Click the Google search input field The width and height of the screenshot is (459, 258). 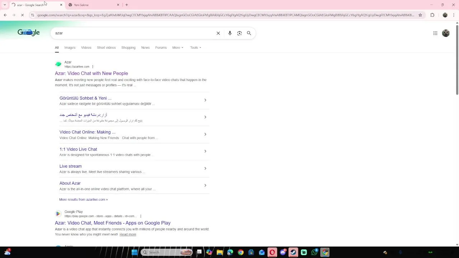click(133, 33)
